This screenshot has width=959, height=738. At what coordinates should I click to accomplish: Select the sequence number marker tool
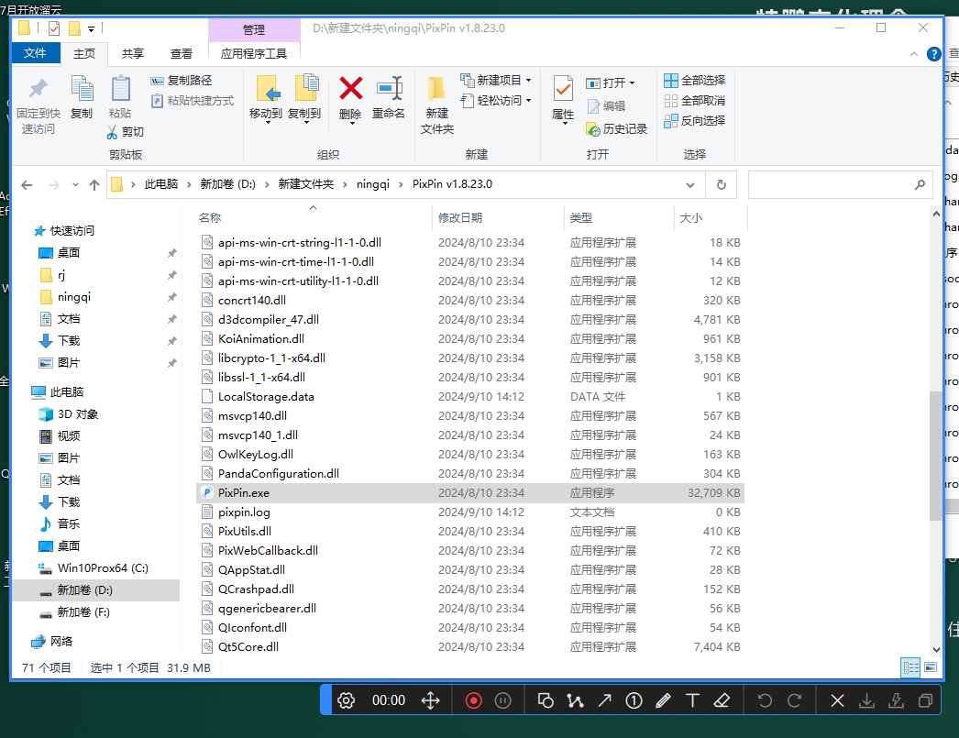tap(634, 699)
